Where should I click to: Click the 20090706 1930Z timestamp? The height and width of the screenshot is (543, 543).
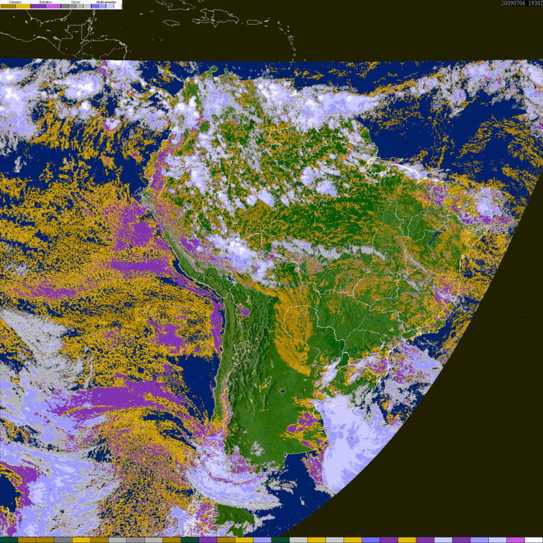522,3
